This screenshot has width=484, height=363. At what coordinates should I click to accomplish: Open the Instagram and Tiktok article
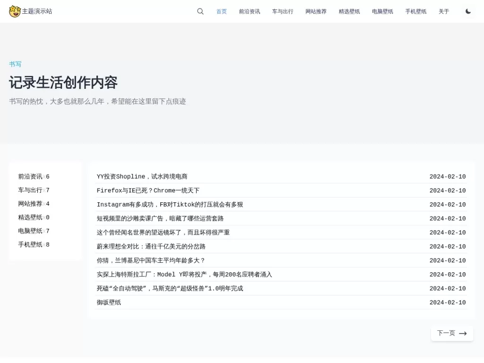[x=170, y=205]
